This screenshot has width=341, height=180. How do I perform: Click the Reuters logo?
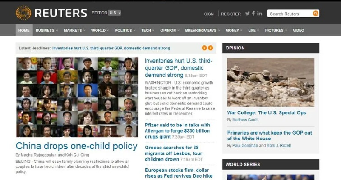51,13
